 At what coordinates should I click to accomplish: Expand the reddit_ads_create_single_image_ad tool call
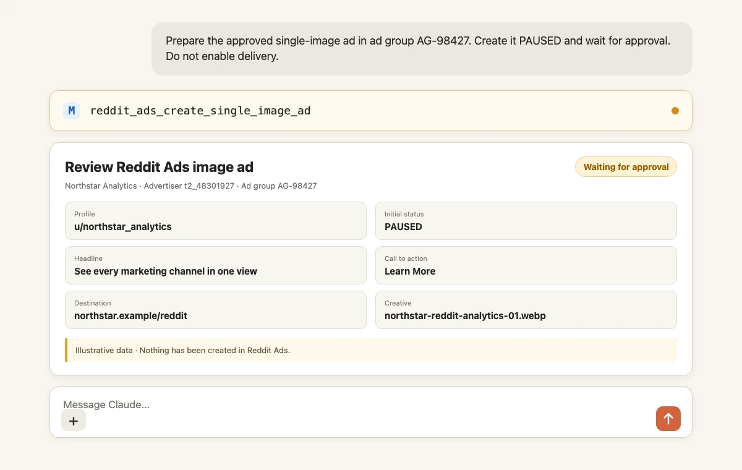[370, 111]
